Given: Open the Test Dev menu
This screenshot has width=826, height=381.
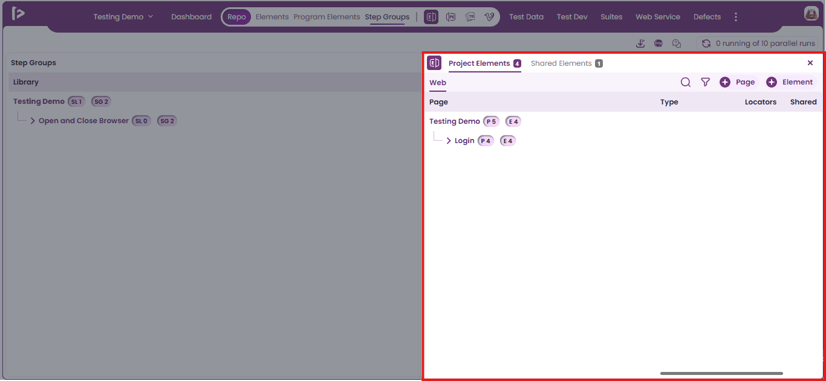Looking at the screenshot, I should pyautogui.click(x=572, y=17).
